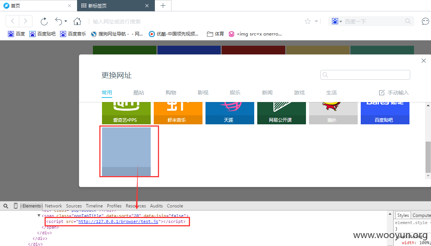This screenshot has height=246, width=431.
Task: Open the http://127.0.0.1/browser/test.js link
Action: pos(119,221)
